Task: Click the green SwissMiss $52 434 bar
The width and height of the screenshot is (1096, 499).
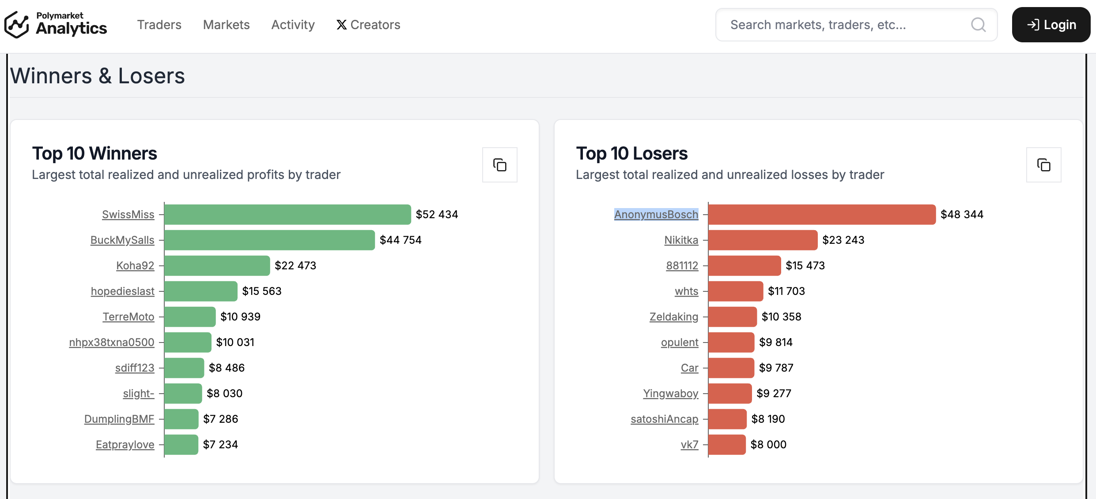Action: point(287,215)
